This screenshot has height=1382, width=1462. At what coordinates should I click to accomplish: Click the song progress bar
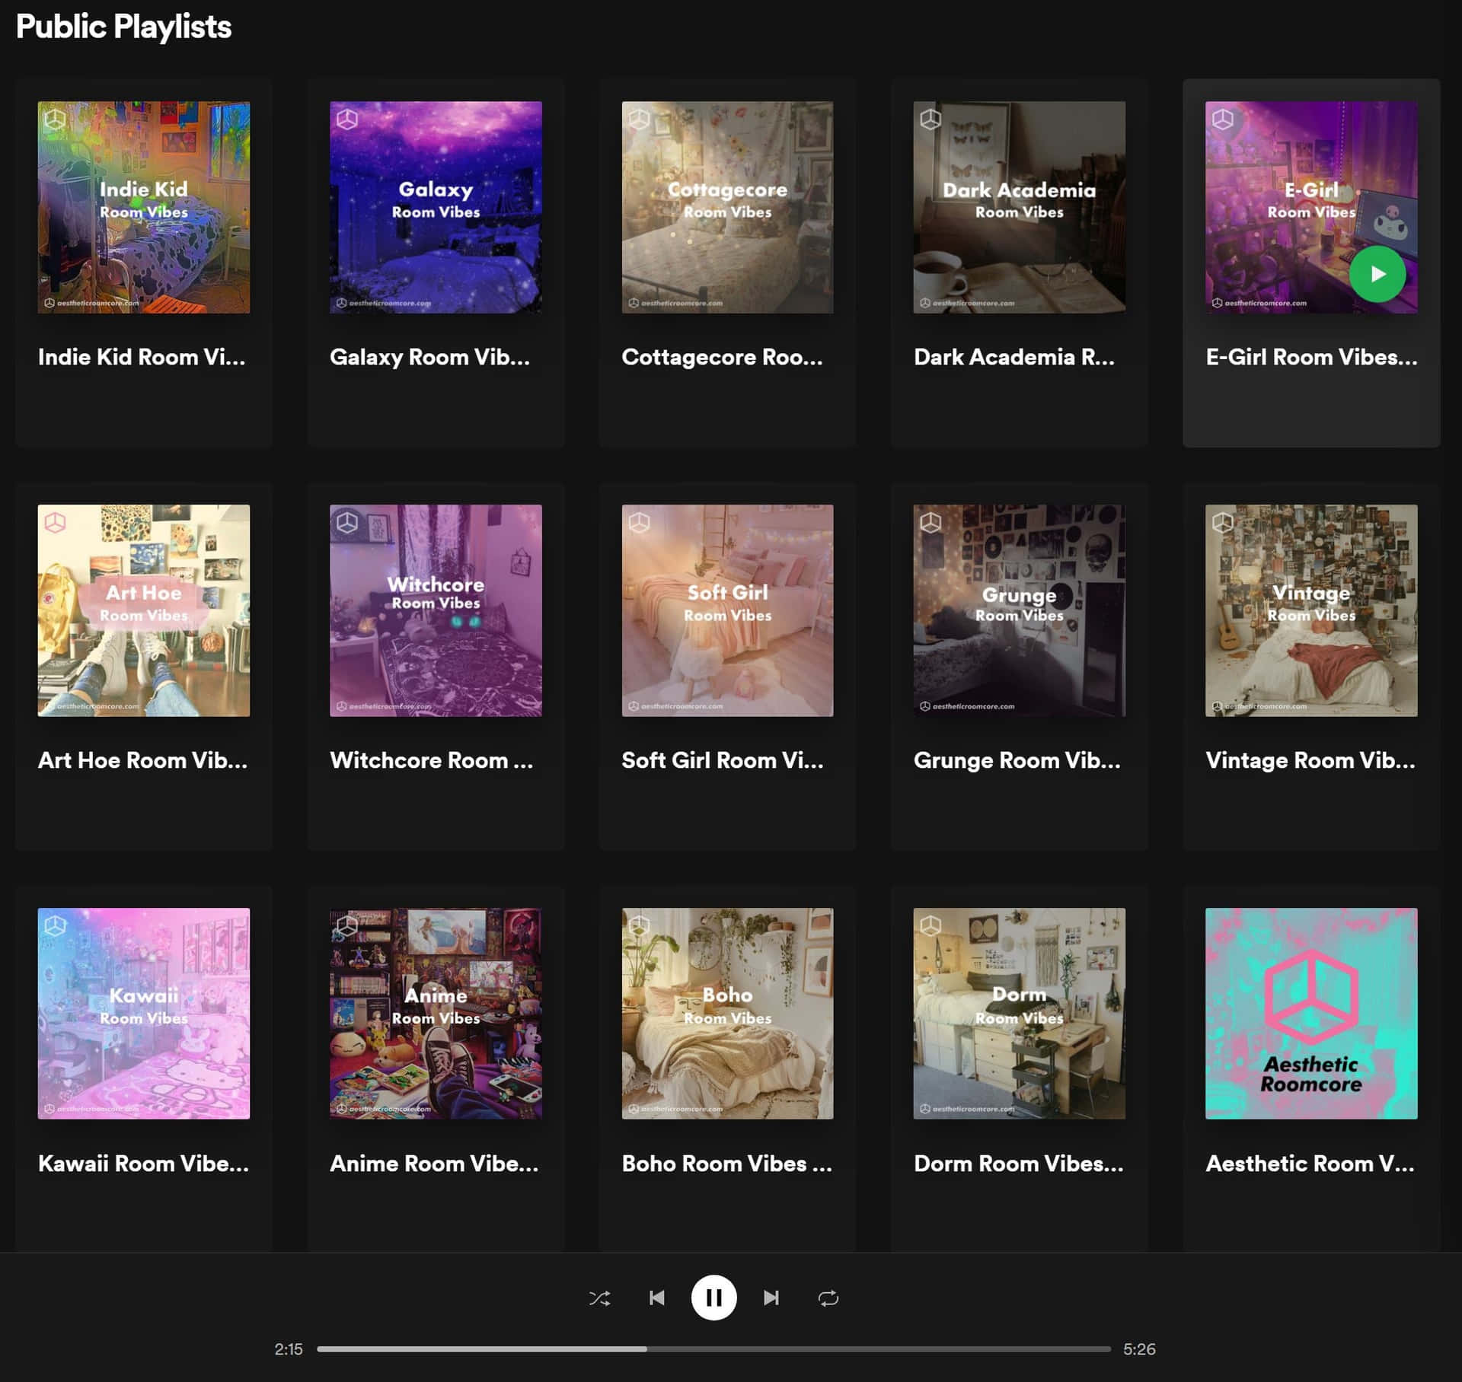click(713, 1349)
